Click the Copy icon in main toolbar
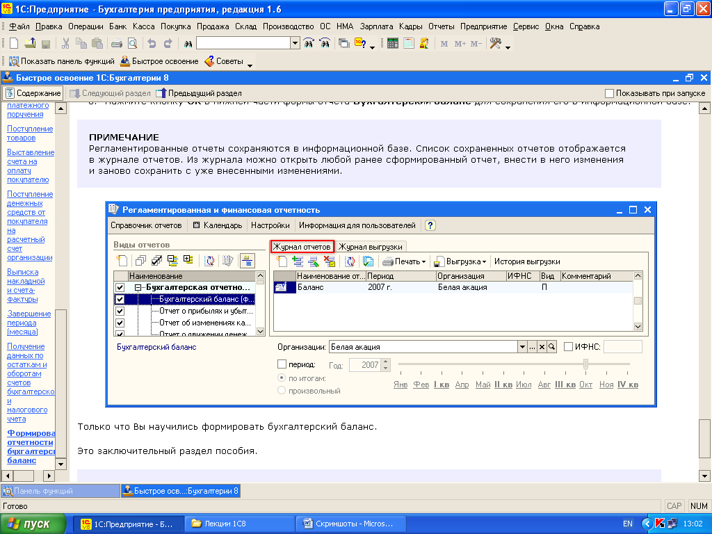This screenshot has width=712, height=534. pos(81,44)
